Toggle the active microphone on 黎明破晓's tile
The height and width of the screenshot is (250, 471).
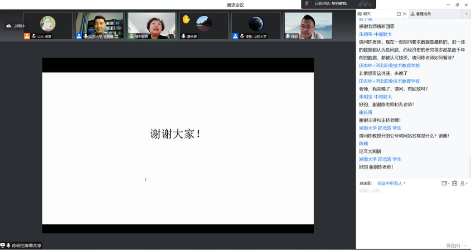(x=132, y=36)
